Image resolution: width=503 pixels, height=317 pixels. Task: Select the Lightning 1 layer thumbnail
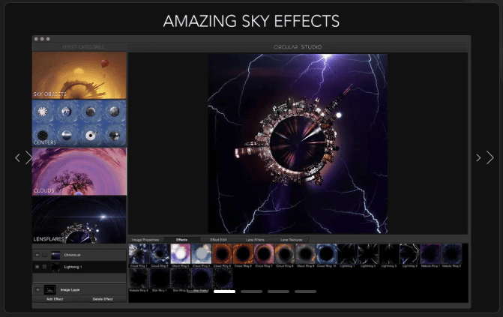pyautogui.click(x=55, y=267)
